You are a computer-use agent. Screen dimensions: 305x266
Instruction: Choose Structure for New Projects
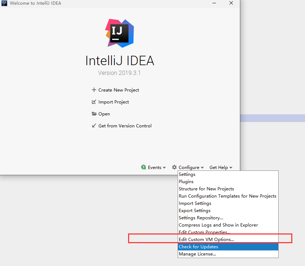point(228,189)
